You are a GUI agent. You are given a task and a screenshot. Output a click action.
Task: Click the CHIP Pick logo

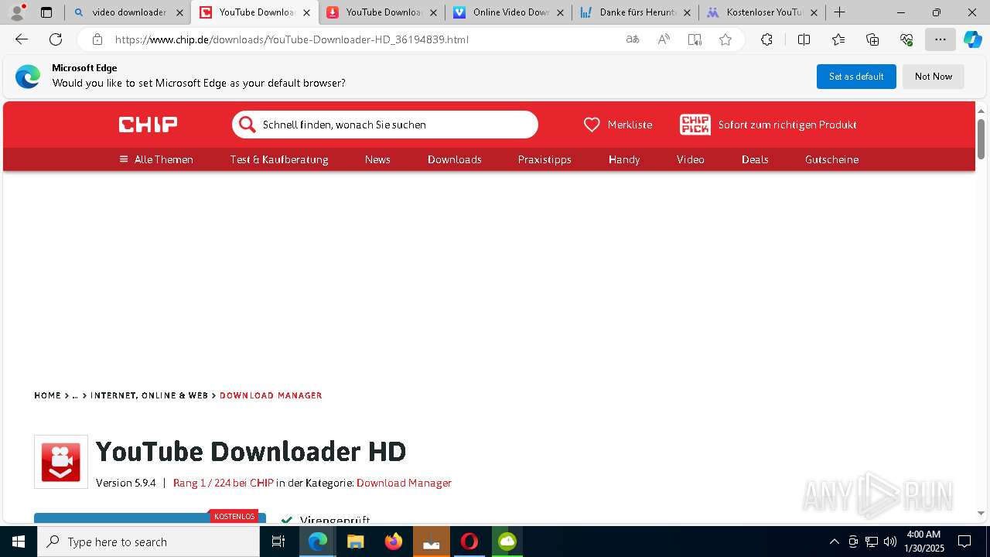click(x=695, y=125)
